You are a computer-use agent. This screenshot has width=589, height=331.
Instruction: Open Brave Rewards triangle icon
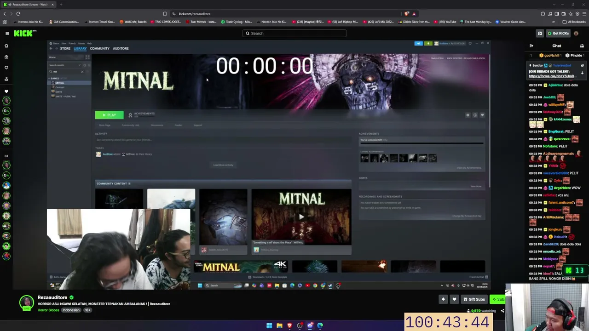414,14
